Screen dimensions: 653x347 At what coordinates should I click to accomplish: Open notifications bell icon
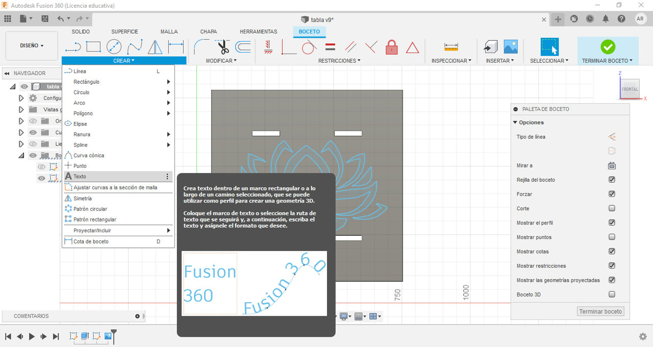tap(606, 19)
